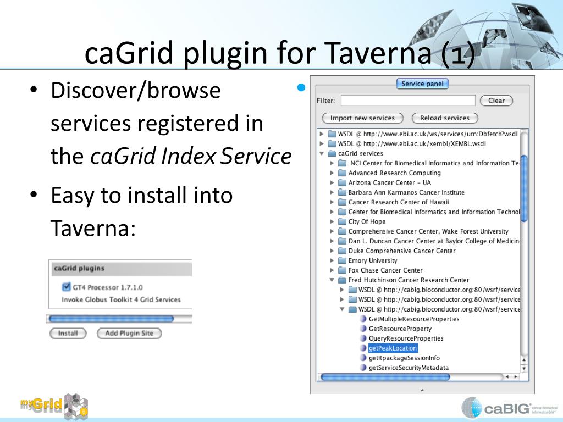Click the Install plugin button

pyautogui.click(x=68, y=334)
